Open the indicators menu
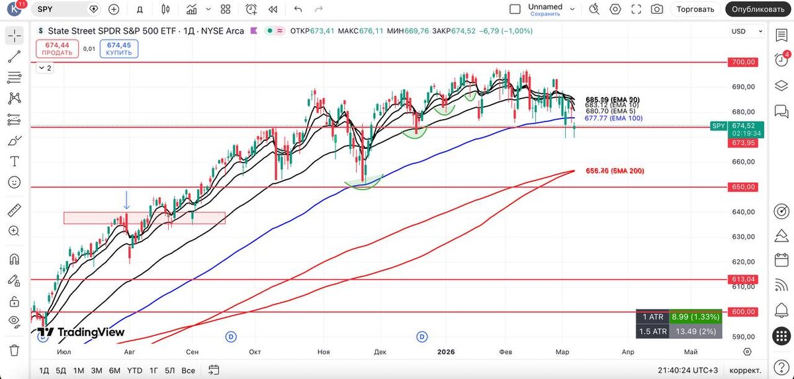794x379 pixels. click(192, 9)
